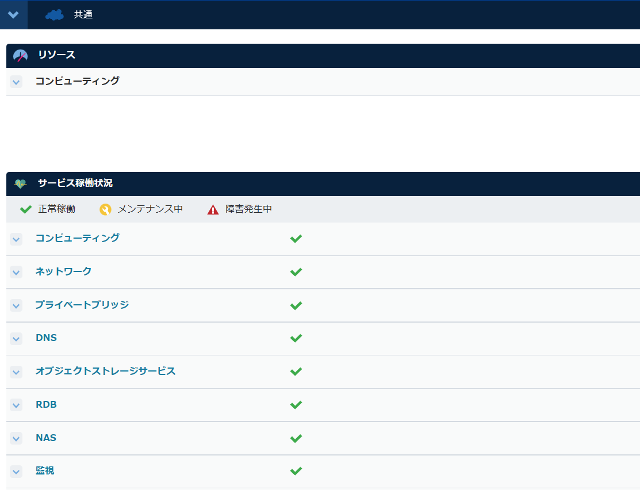Screen dimensions: 640x490
Task: Collapse the top bar using the dark chevron
Action: pos(13,15)
